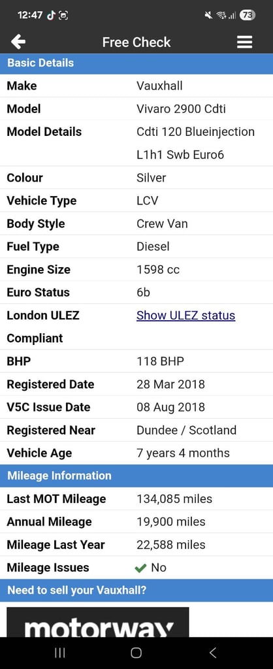Tap the TikTok status bar icon
The image size is (273, 669).
[51, 16]
